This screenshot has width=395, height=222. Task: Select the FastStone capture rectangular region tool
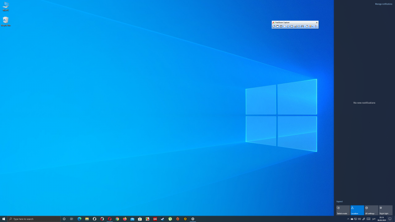tap(281, 26)
